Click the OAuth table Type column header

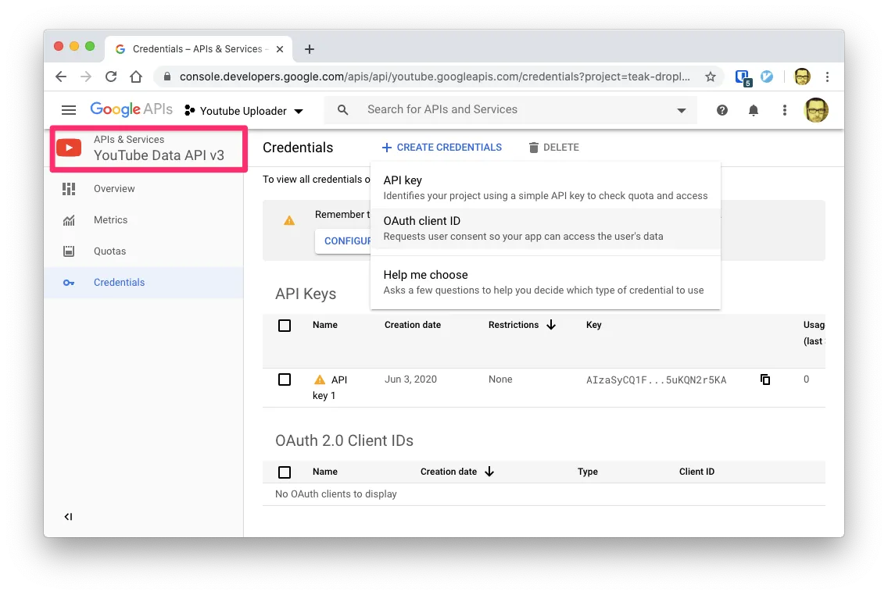[588, 472]
